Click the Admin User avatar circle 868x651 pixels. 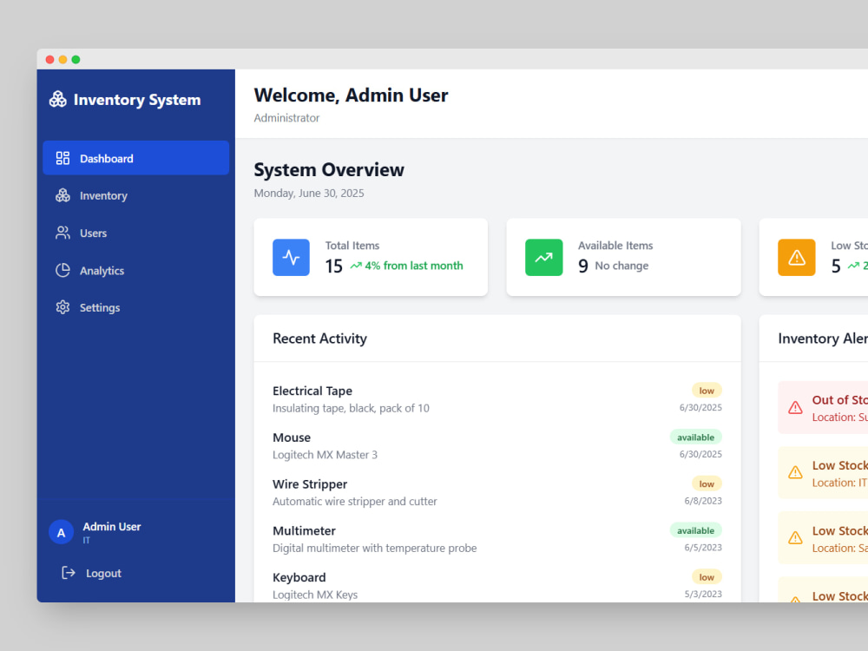[61, 532]
